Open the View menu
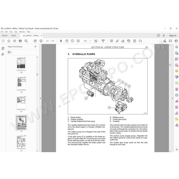 (x=11, y=32)
